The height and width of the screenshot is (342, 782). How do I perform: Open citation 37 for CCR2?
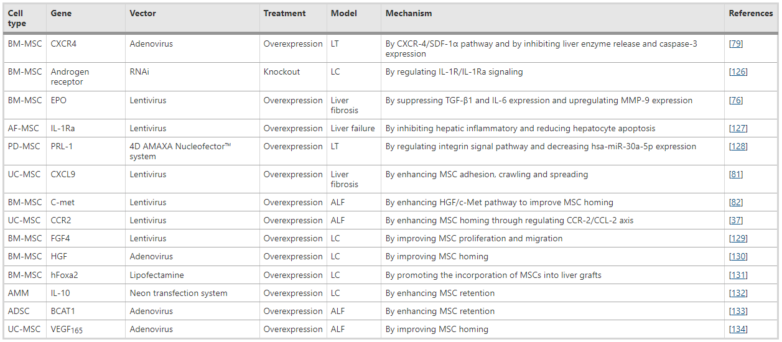(736, 221)
